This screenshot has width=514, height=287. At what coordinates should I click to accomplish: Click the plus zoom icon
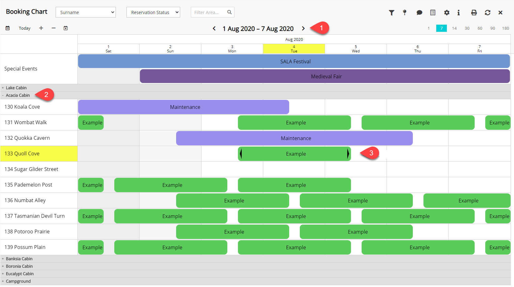pyautogui.click(x=41, y=28)
